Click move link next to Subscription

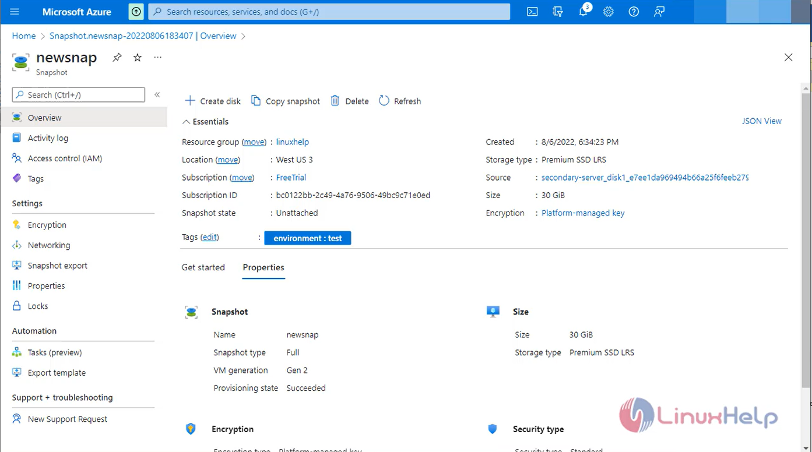[x=242, y=178]
